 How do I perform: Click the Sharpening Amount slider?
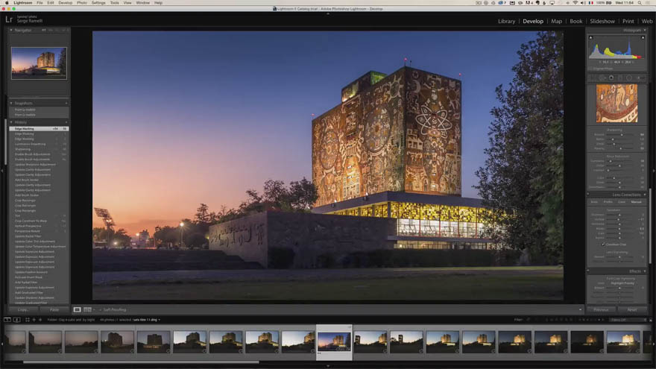[x=621, y=135]
